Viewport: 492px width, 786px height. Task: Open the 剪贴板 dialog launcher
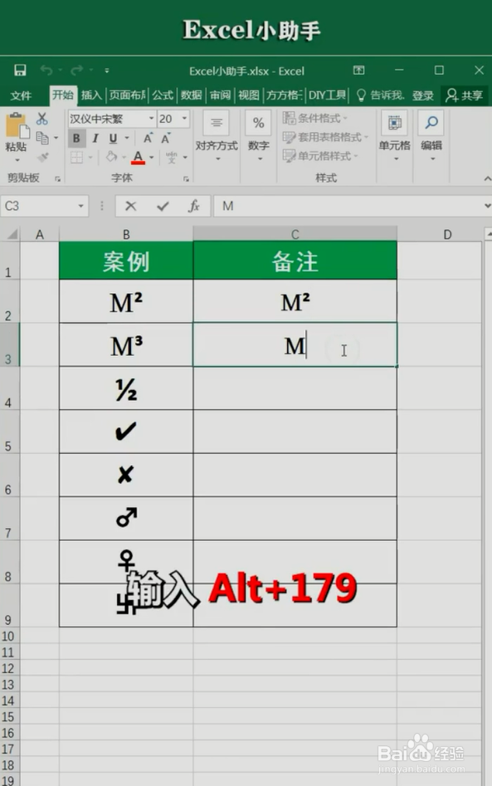point(57,178)
